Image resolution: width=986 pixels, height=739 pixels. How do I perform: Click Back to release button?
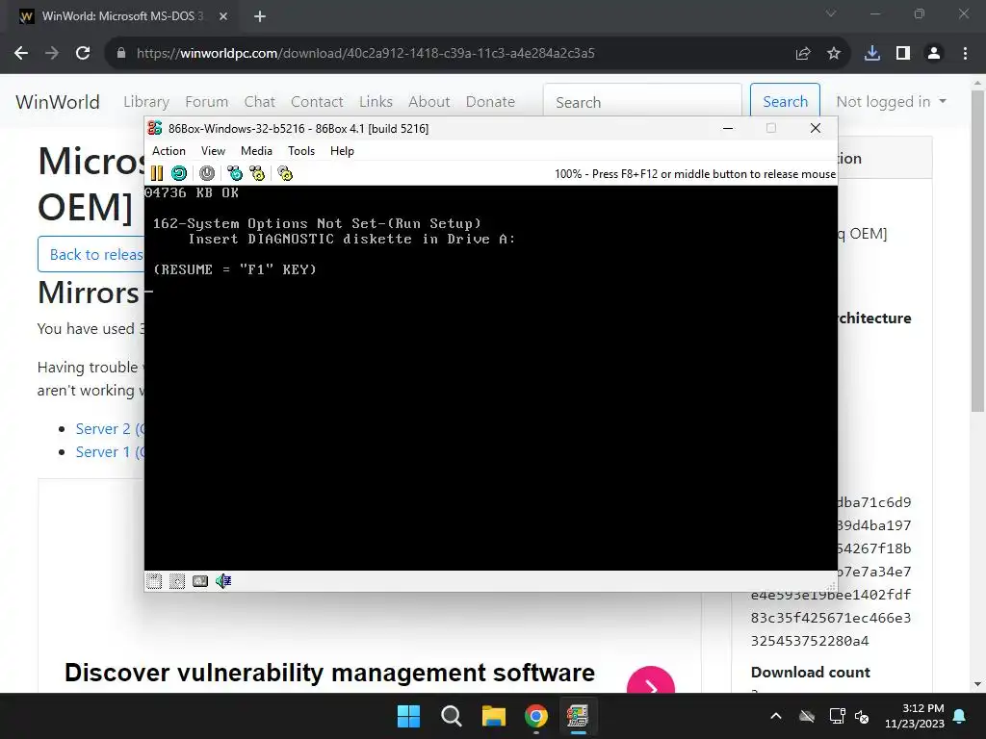click(x=91, y=254)
